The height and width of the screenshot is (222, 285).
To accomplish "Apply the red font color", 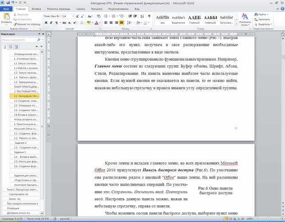I will click(96, 23).
